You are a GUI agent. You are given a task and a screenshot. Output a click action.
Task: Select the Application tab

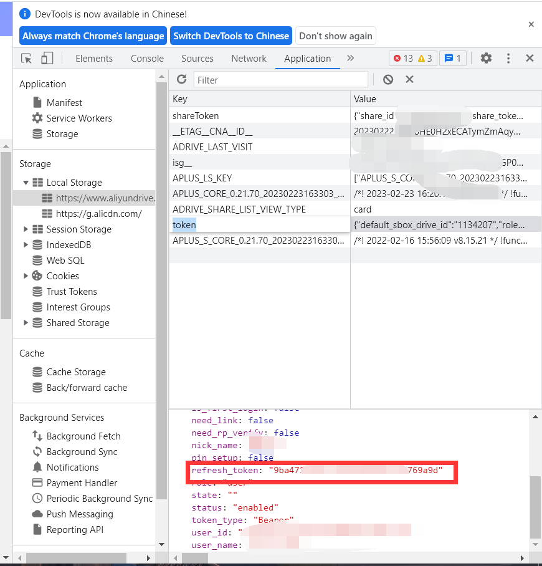click(308, 59)
